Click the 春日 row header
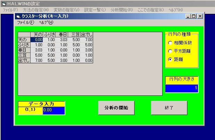 point(24,50)
